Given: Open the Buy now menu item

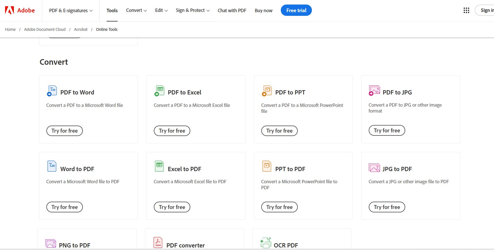Looking at the screenshot, I should (264, 10).
